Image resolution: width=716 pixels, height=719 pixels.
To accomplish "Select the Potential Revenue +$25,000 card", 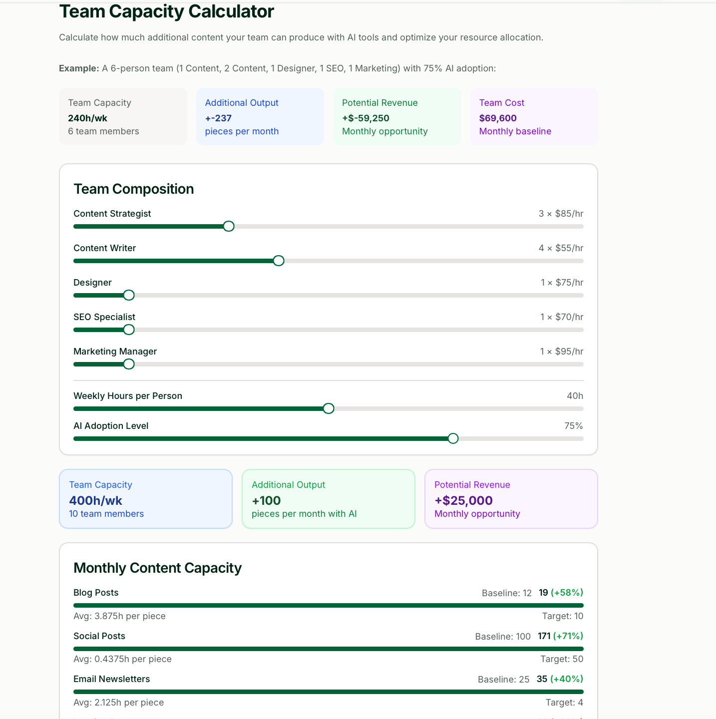I will pos(511,498).
